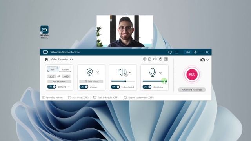Image resolution: width=251 pixels, height=141 pixels.
Task: Open the hotkeys settings icon
Action: 166,59
